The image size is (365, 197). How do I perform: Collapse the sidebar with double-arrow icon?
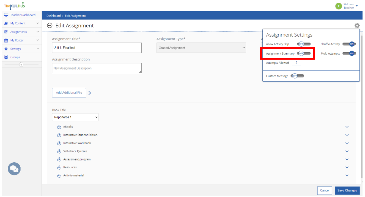21,65
